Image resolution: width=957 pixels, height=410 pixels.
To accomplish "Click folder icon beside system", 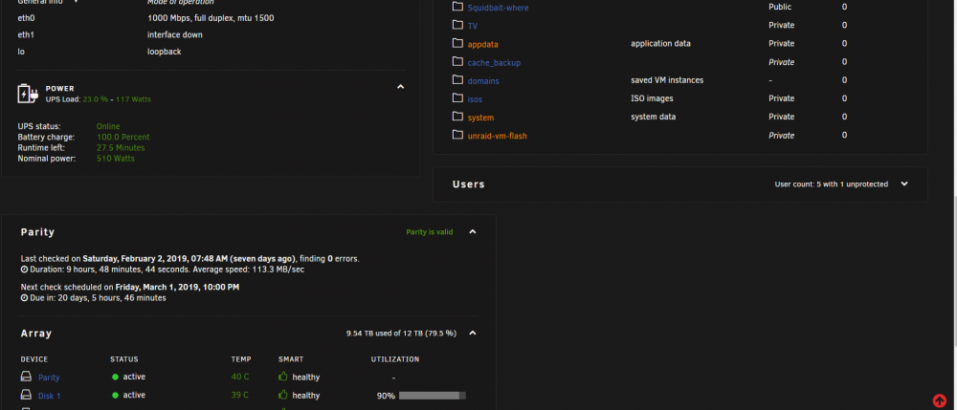I will pos(457,117).
